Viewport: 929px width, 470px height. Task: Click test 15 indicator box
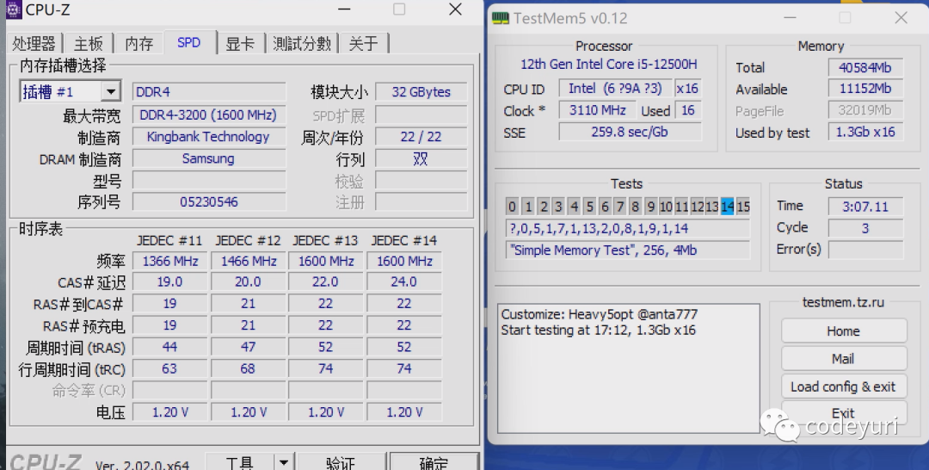[x=743, y=207]
